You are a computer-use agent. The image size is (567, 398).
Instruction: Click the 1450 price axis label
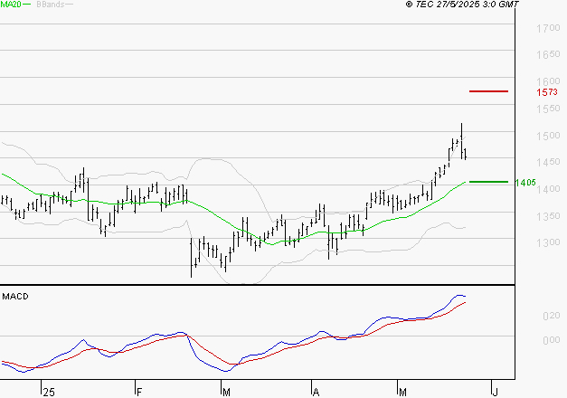tap(548, 162)
